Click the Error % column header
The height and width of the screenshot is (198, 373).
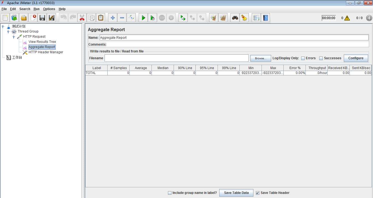pos(295,68)
